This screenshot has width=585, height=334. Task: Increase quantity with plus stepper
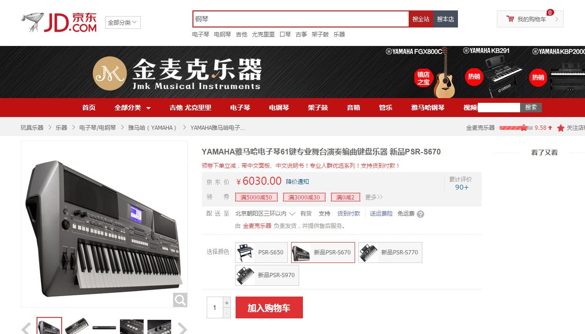[x=227, y=302]
